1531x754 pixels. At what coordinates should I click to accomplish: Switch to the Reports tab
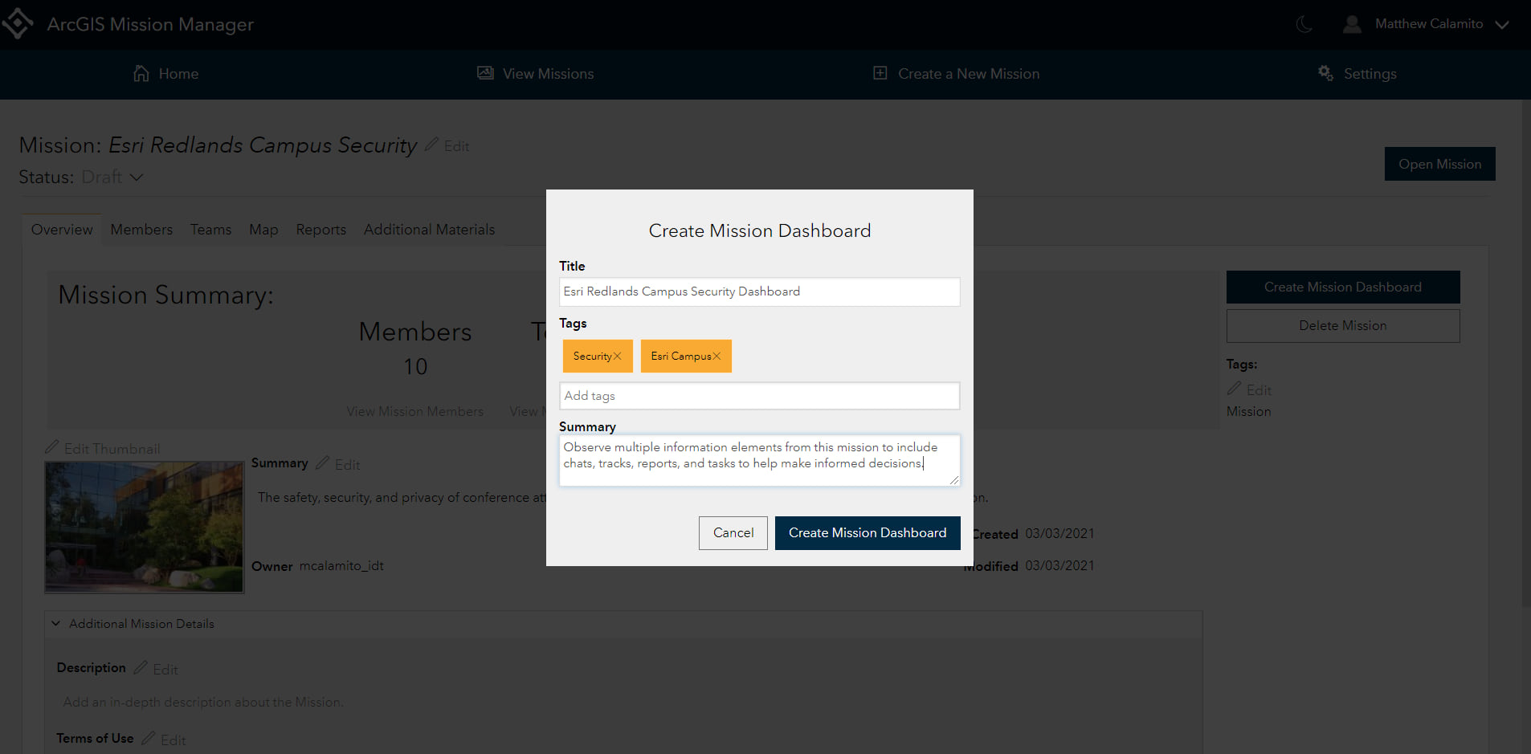click(x=320, y=230)
